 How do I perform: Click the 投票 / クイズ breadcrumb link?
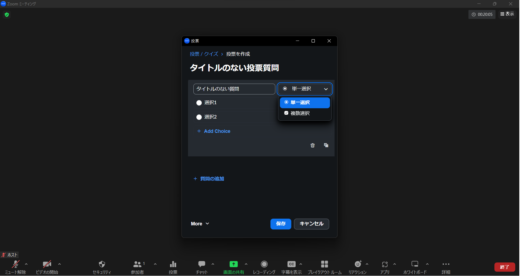tap(204, 54)
